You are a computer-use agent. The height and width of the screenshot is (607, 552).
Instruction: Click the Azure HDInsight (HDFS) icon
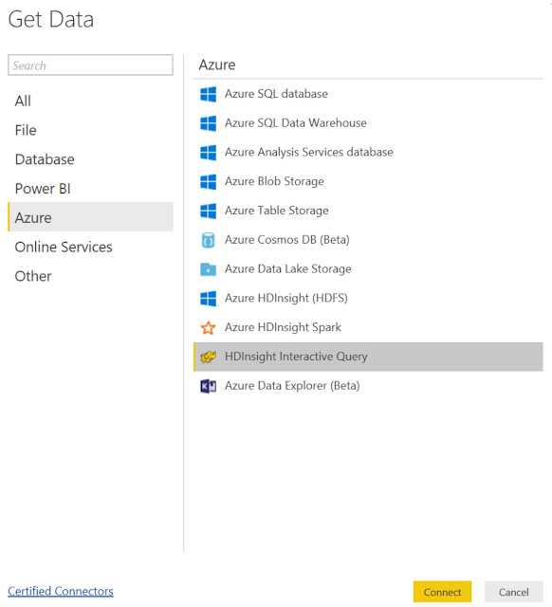pyautogui.click(x=209, y=299)
